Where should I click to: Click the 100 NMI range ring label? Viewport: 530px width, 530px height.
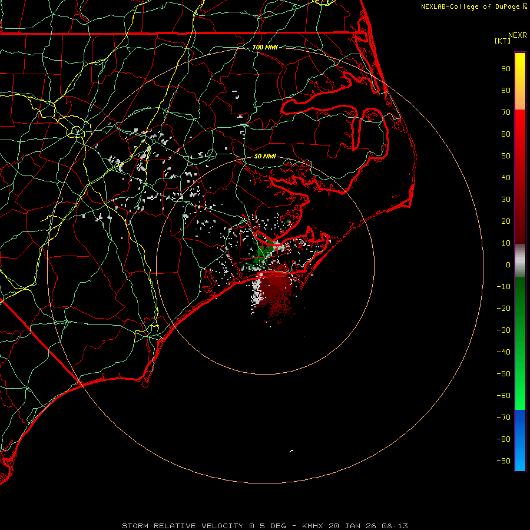pyautogui.click(x=265, y=47)
